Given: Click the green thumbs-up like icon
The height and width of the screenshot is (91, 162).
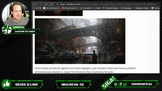Looking at the screenshot, I should (x=6, y=84).
